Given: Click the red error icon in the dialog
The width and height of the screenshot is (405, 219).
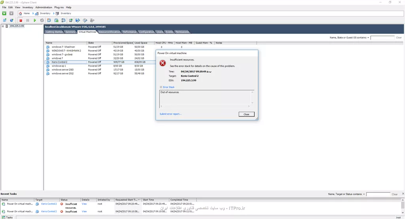Looking at the screenshot, I should (163, 63).
